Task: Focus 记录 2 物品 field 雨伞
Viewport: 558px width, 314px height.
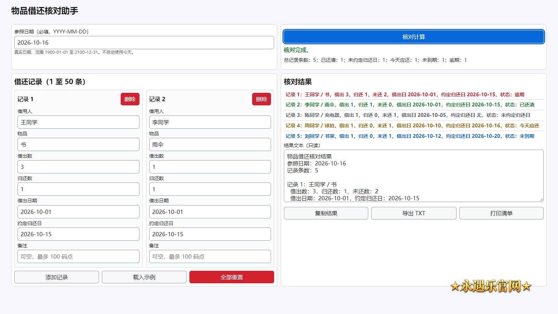Action: [x=210, y=144]
